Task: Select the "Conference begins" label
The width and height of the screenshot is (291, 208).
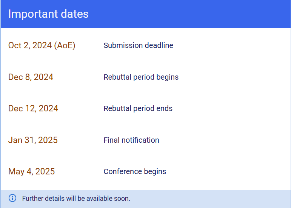Action: [x=135, y=172]
